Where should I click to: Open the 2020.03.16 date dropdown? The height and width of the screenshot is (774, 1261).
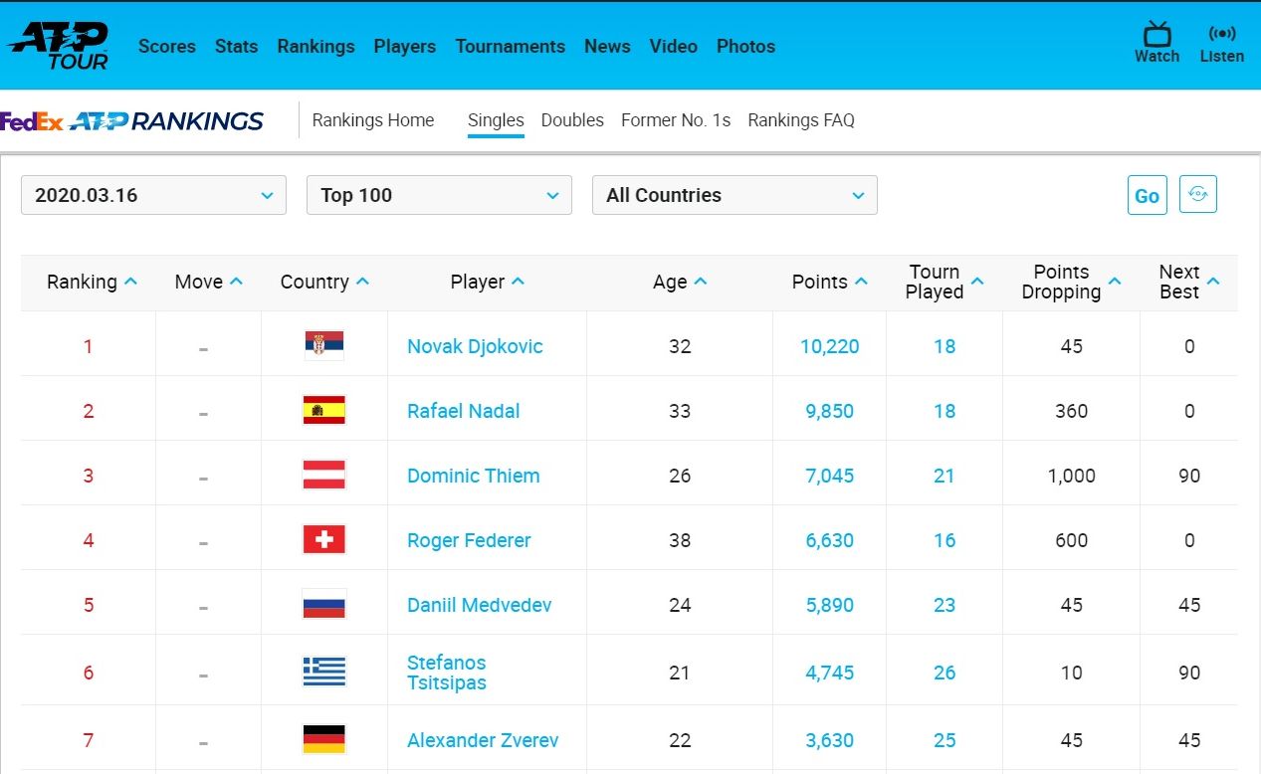tap(153, 195)
